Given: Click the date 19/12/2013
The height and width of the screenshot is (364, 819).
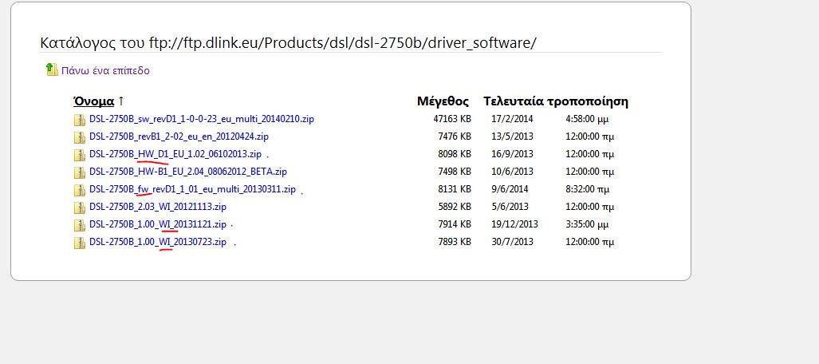Looking at the screenshot, I should tap(514, 224).
